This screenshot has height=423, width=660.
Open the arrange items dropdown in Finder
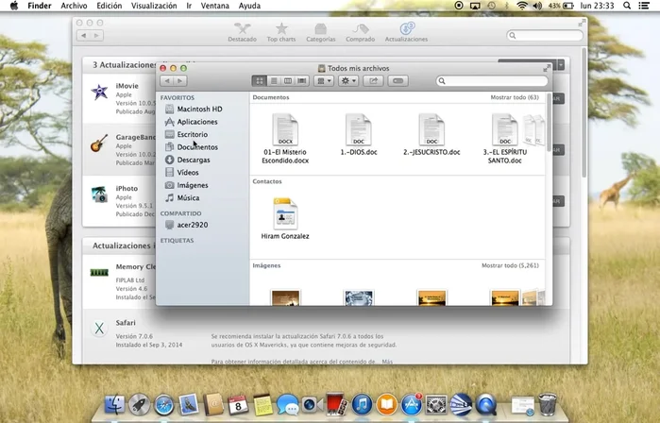[x=324, y=81]
